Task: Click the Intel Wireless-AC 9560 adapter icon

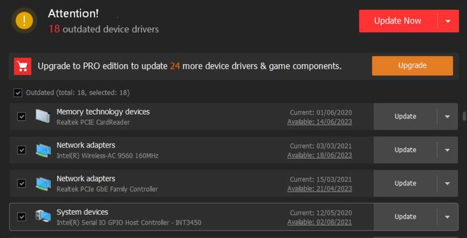Action: [x=43, y=150]
